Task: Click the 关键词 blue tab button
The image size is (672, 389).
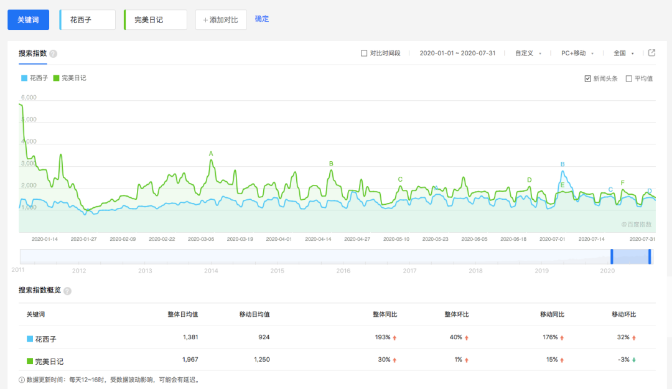Action: (28, 20)
